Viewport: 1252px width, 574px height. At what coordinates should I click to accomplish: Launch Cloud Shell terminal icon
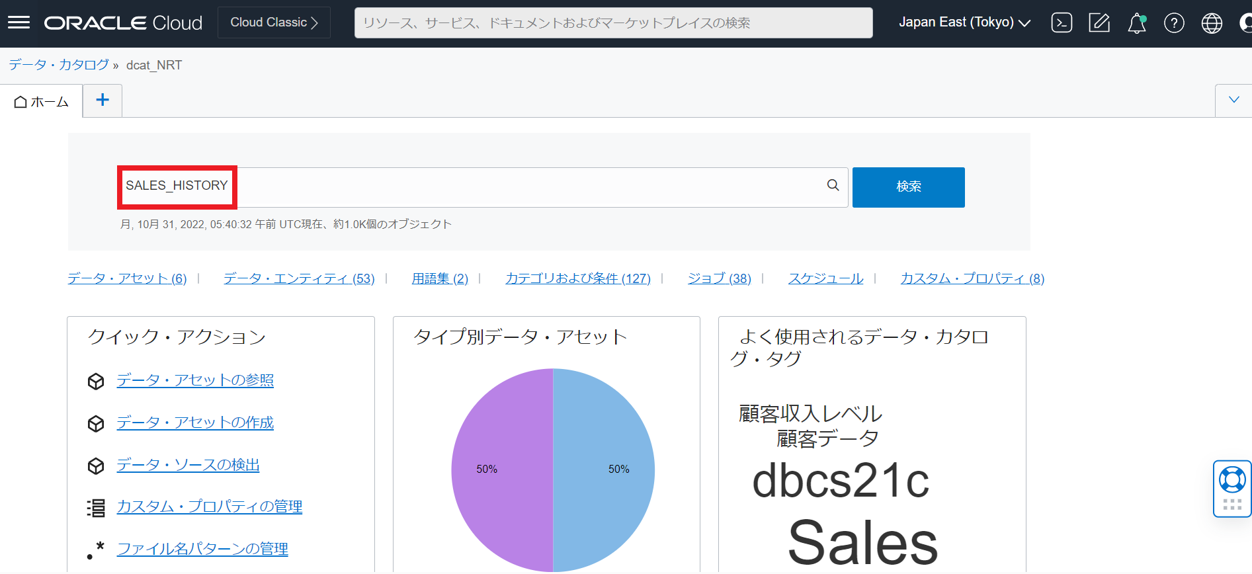tap(1062, 23)
